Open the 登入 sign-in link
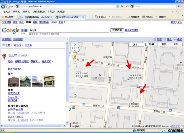The height and width of the screenshot is (133, 184). [x=180, y=22]
